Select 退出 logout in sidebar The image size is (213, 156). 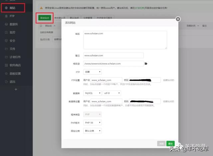[10, 82]
